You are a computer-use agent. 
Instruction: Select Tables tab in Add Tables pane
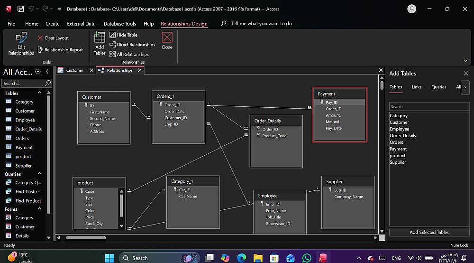(x=396, y=87)
